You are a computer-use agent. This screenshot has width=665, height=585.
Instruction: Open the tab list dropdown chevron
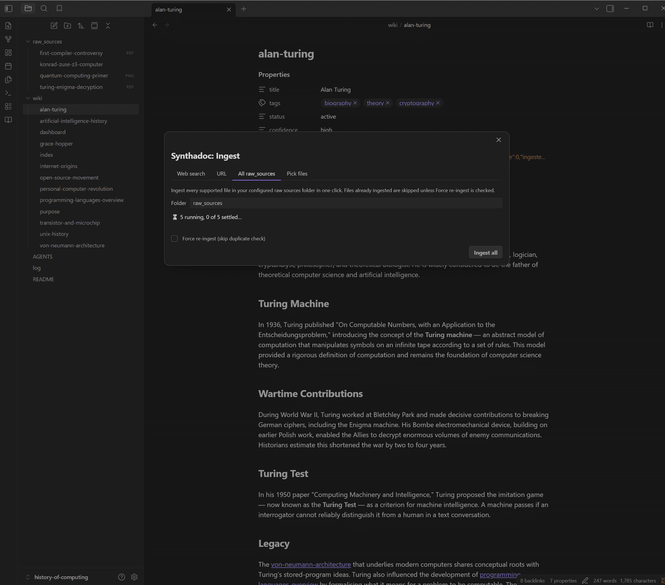click(596, 9)
